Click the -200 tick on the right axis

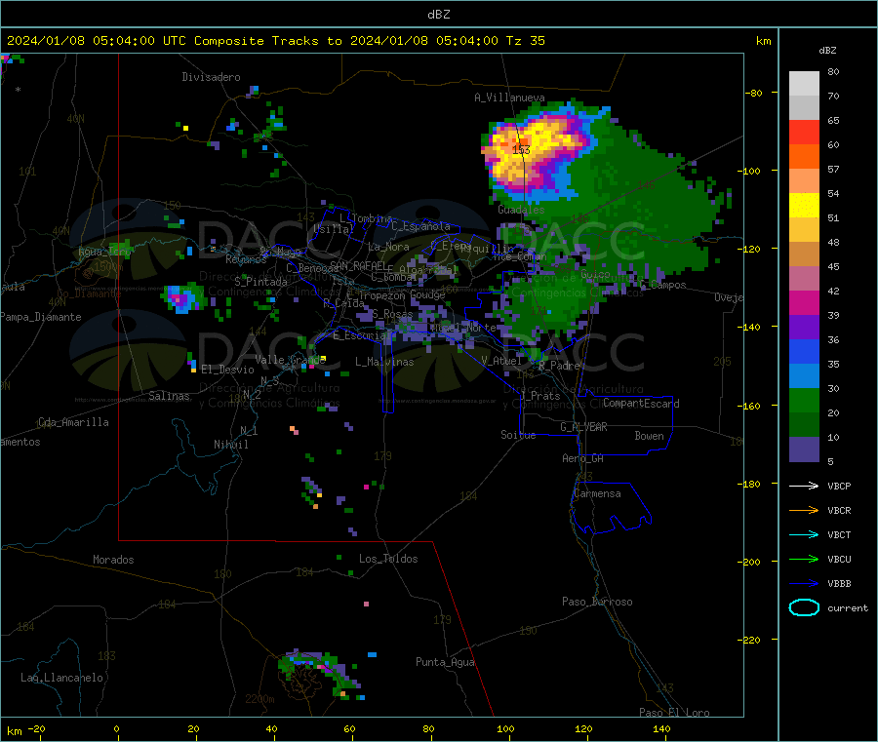[748, 562]
